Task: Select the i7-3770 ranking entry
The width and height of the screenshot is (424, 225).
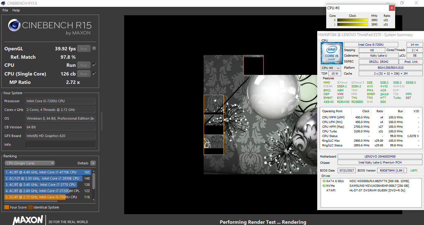Action: 48,185
